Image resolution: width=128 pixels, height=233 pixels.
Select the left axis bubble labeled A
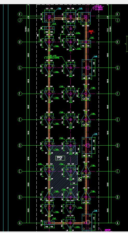[x=20, y=223]
